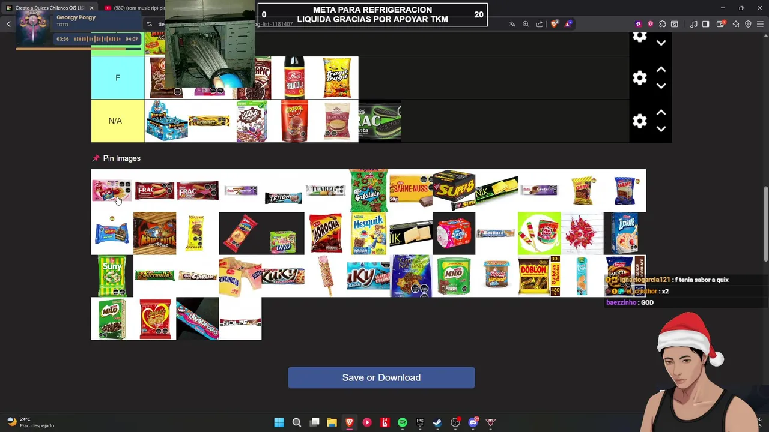Open Task View on the taskbar

314,422
